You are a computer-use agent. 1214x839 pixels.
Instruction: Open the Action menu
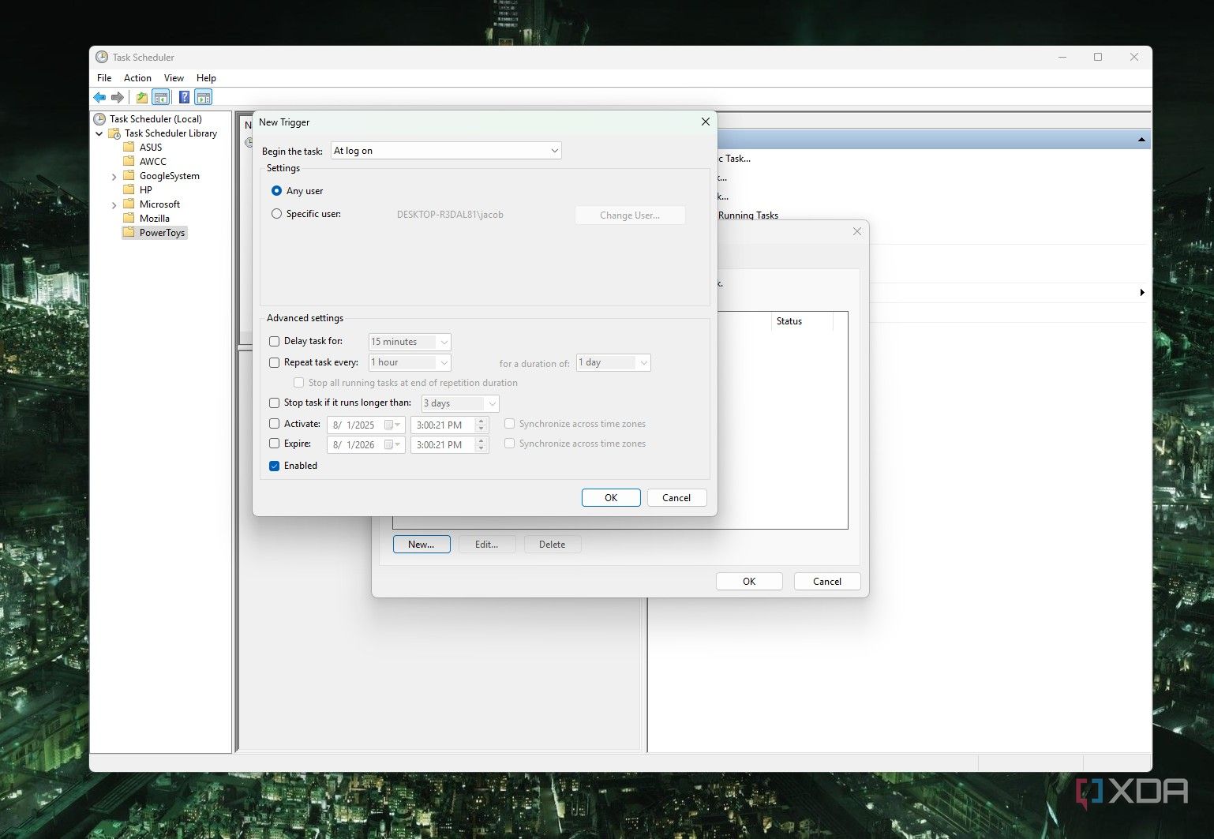137,78
